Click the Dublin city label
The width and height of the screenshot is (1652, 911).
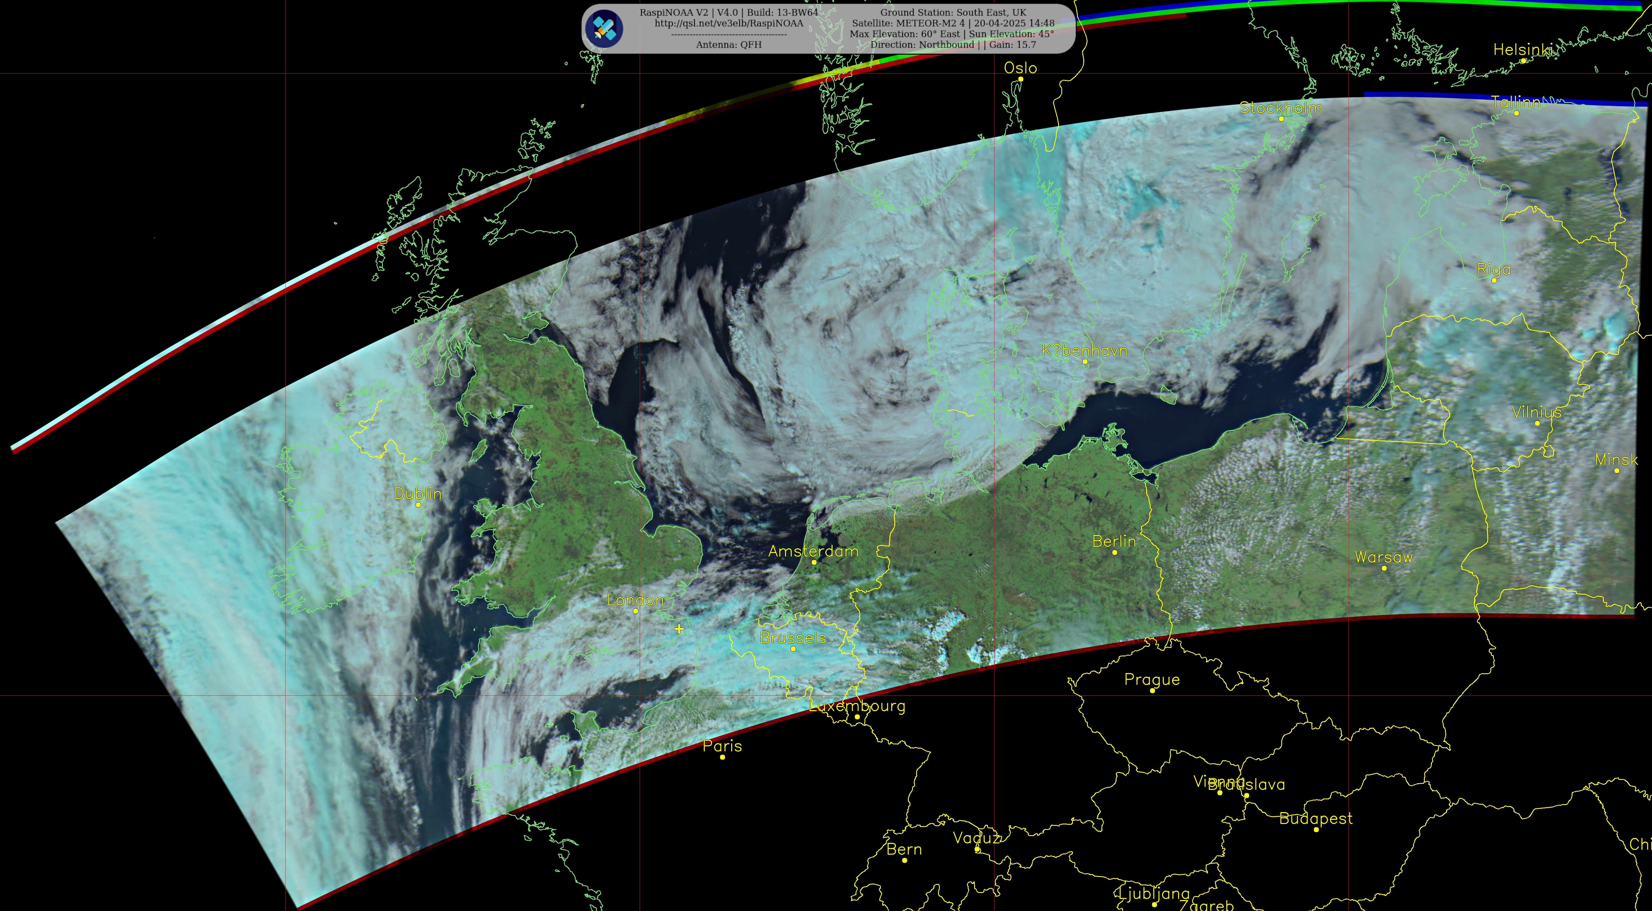click(x=418, y=494)
